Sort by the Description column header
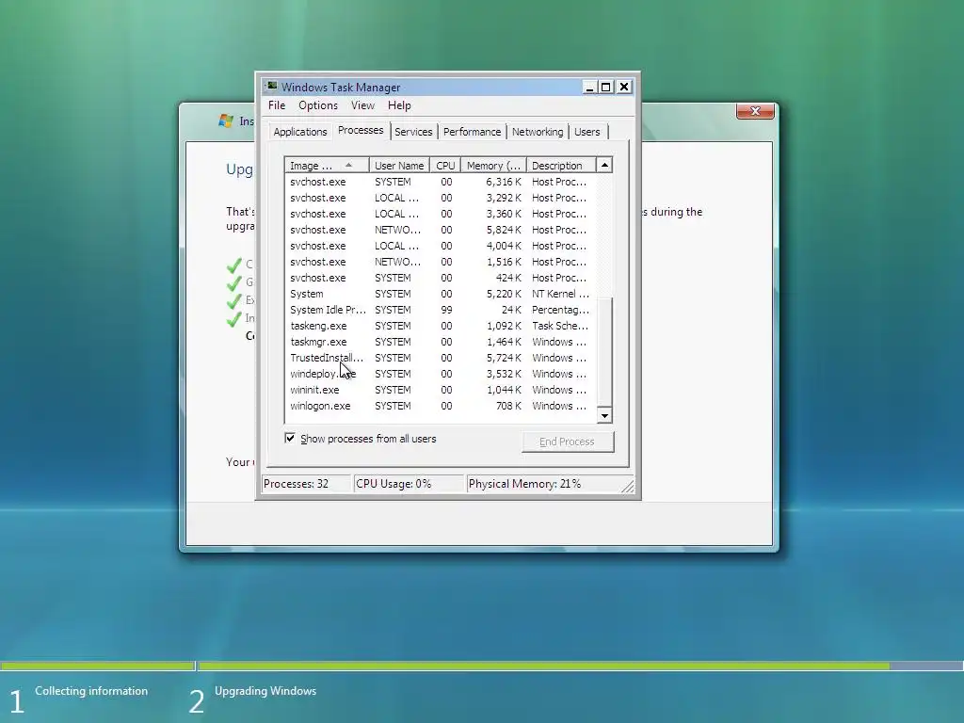 [561, 166]
